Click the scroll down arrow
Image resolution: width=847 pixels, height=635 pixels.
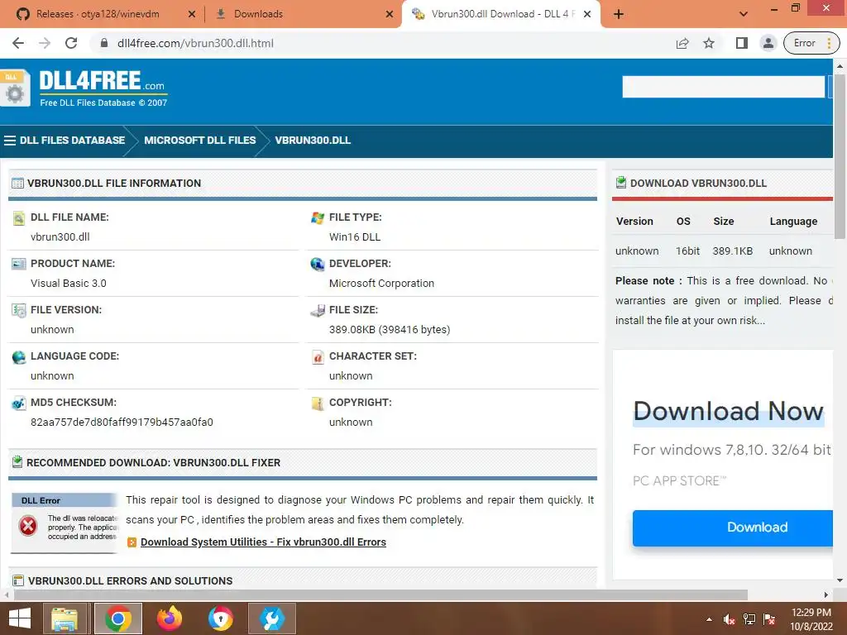(840, 580)
